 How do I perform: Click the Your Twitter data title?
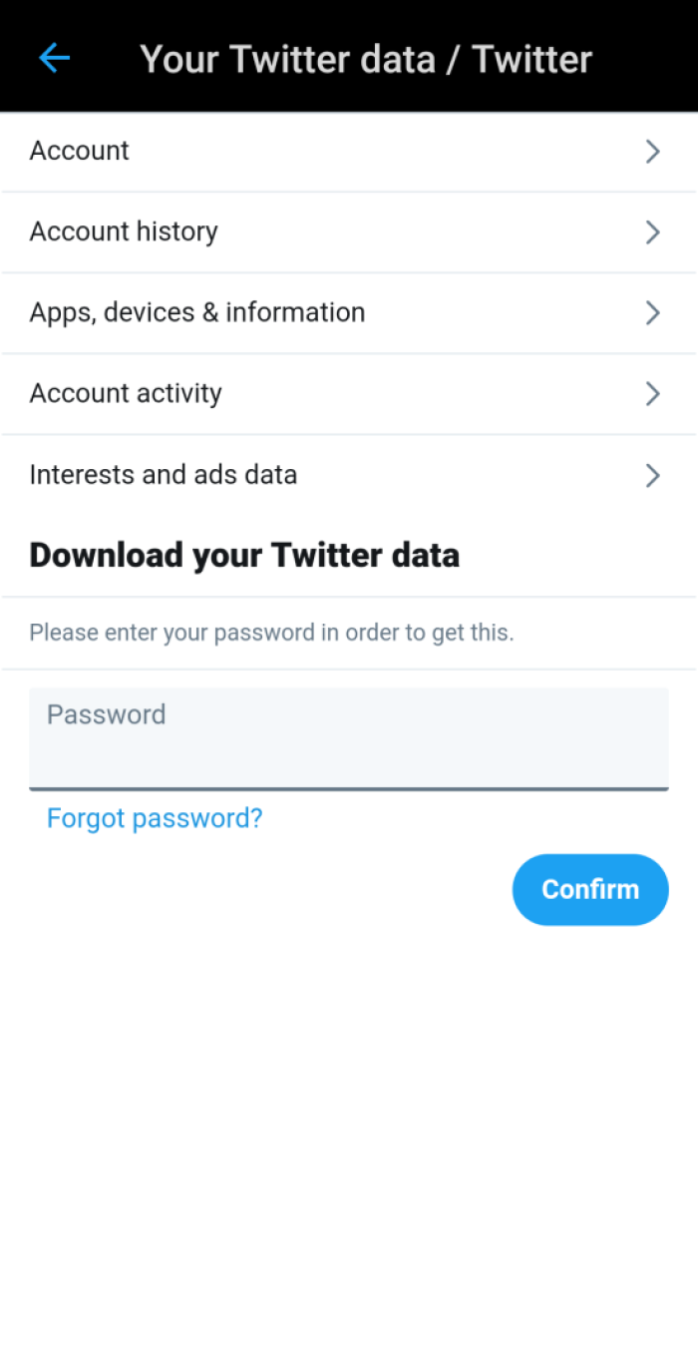point(365,58)
